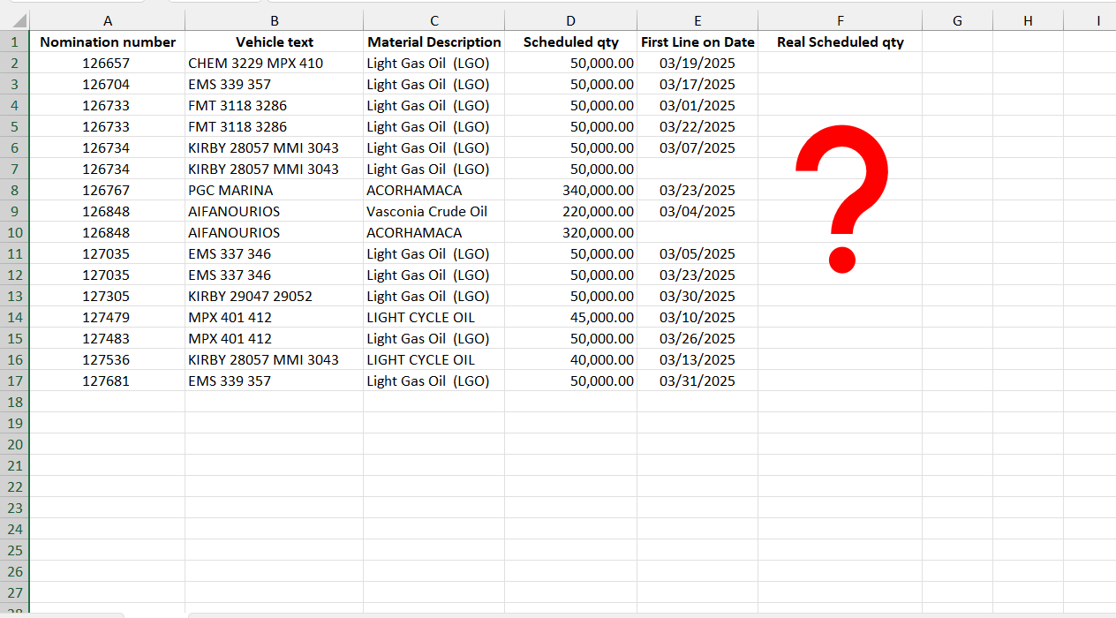The height and width of the screenshot is (618, 1116).
Task: Select nomination number cell 127536
Action: click(x=108, y=359)
